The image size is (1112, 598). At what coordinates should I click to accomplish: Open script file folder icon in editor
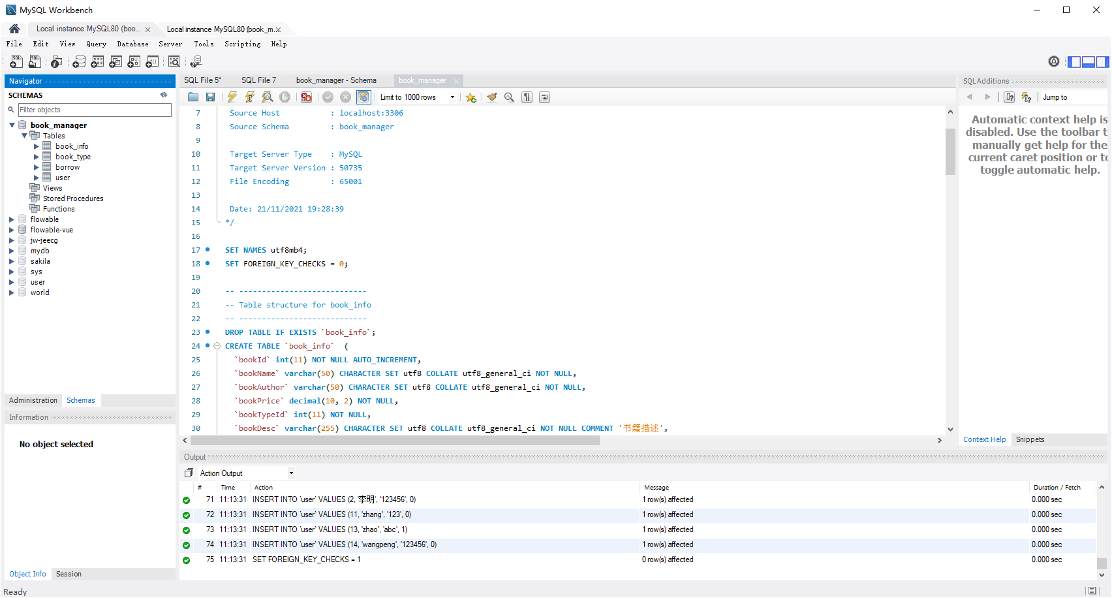193,97
